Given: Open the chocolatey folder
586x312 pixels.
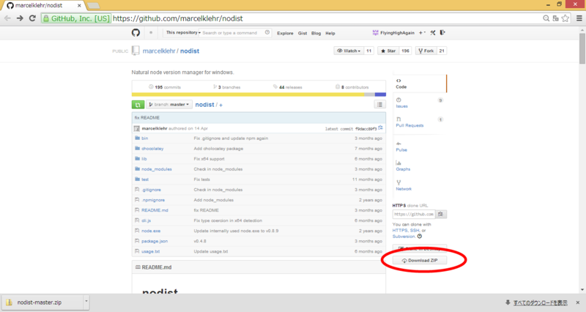Looking at the screenshot, I should [152, 149].
